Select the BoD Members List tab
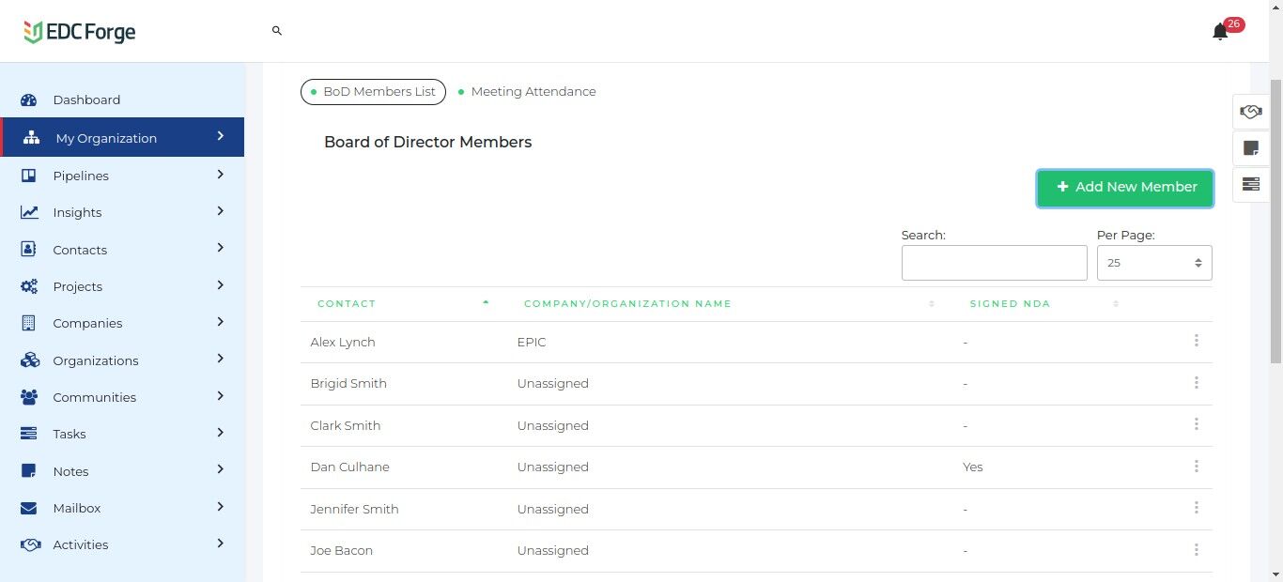This screenshot has width=1283, height=582. tap(374, 92)
